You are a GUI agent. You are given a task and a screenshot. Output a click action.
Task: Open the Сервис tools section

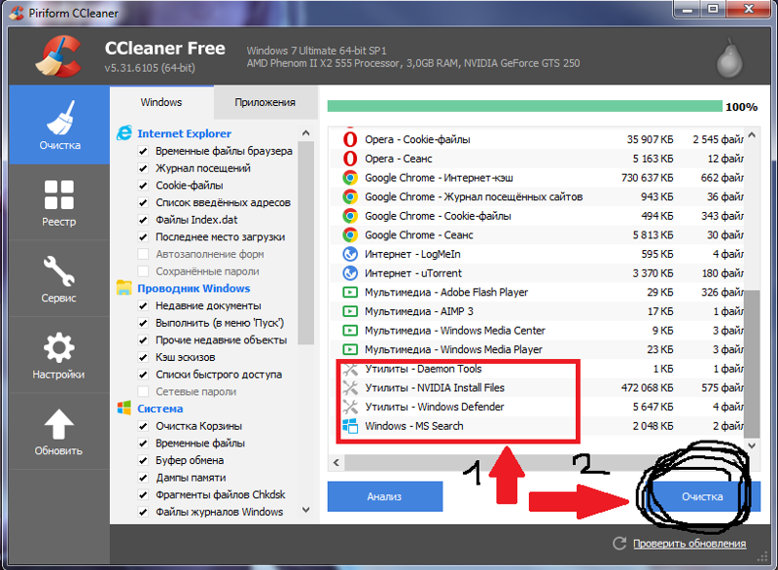pyautogui.click(x=59, y=279)
